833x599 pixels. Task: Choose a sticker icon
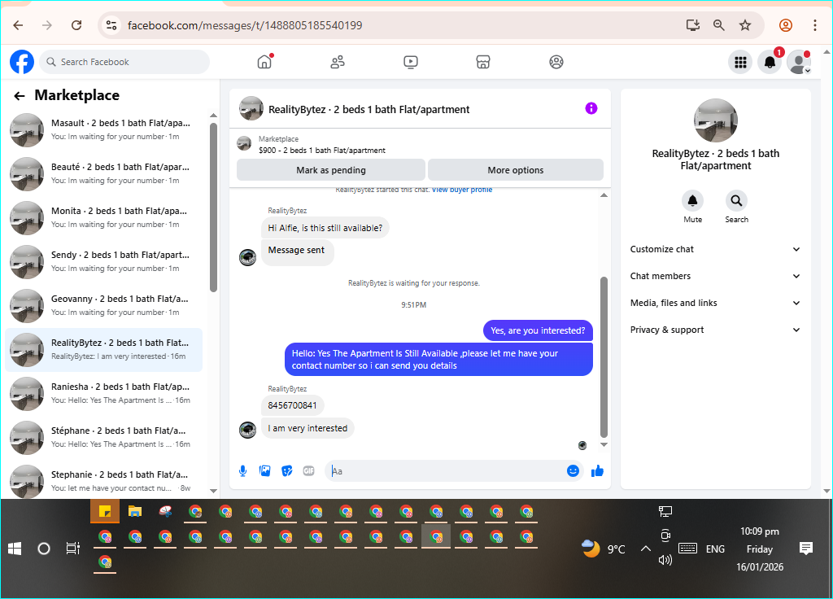287,471
